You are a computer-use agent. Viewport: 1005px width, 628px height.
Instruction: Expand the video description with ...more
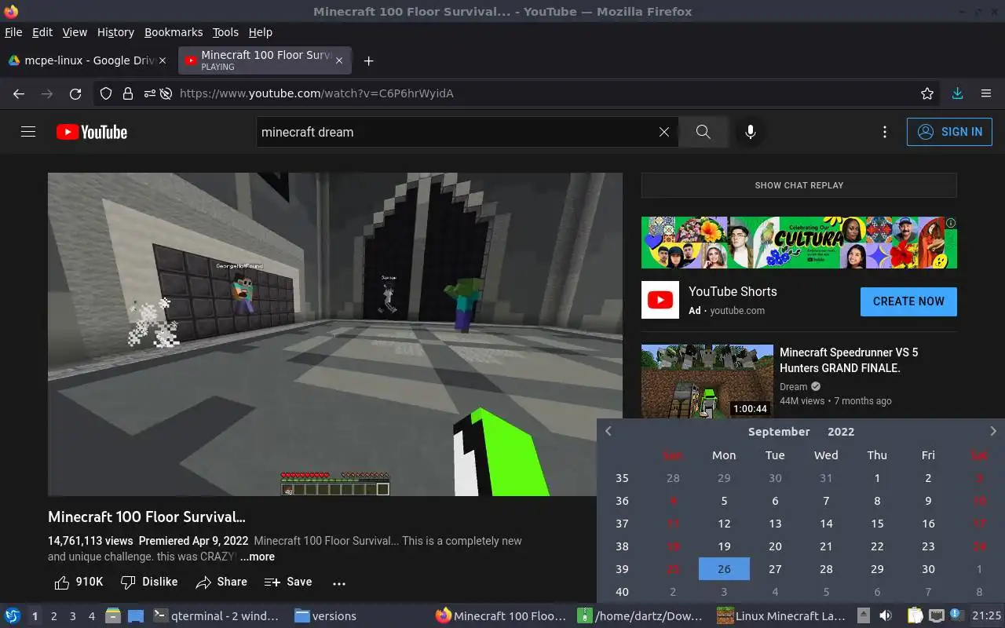(258, 557)
